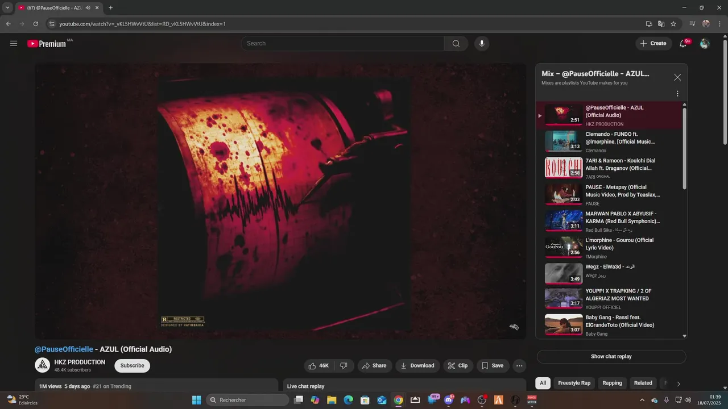The width and height of the screenshot is (728, 409).
Task: Reload the page in Chrome
Action: click(35, 24)
